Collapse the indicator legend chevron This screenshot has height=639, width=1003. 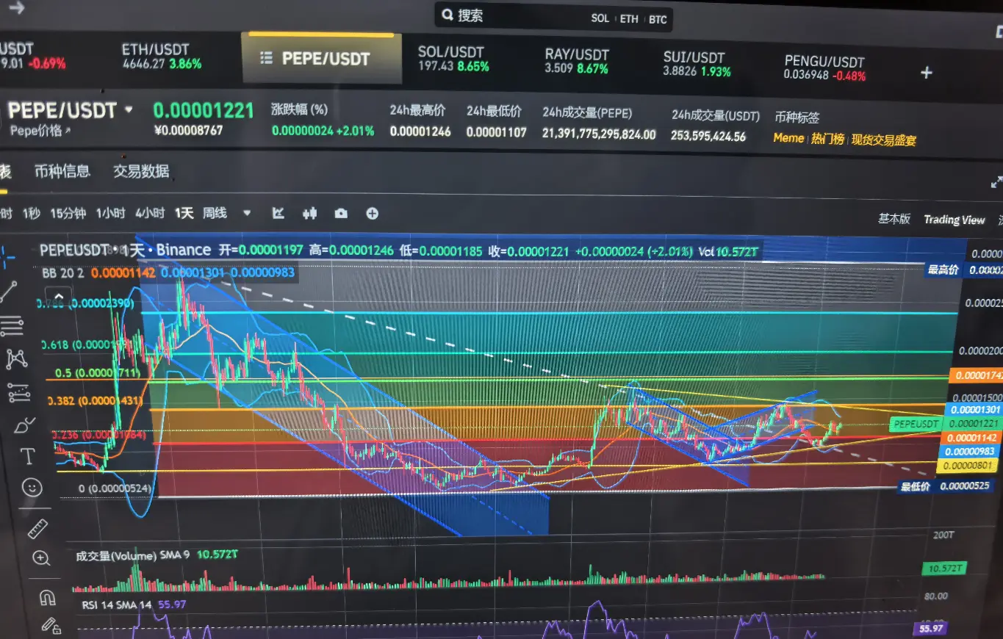click(x=60, y=297)
